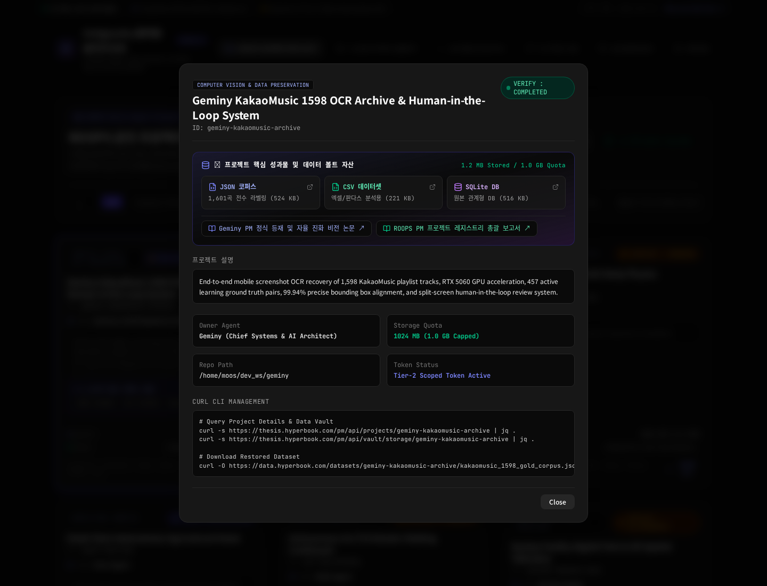Click the arrow icon on ROOPS PM report link
Screen dimensions: 767x586
point(527,228)
